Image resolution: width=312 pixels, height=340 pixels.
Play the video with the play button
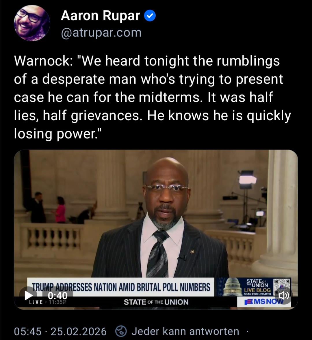tap(28, 295)
